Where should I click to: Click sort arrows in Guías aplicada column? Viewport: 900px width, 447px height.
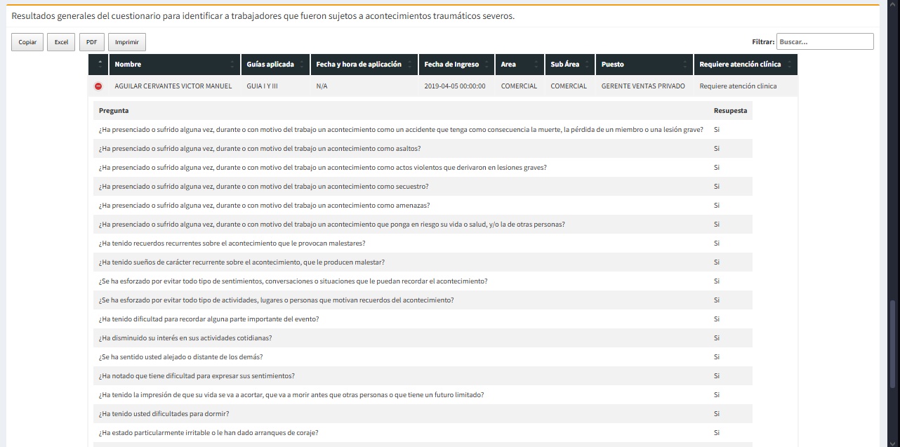(x=302, y=65)
